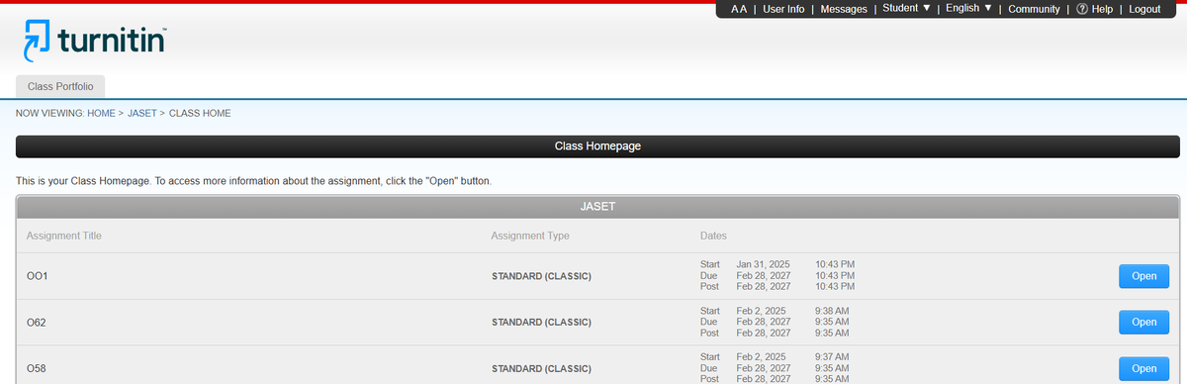
Task: Open assignment O58
Action: (1143, 368)
